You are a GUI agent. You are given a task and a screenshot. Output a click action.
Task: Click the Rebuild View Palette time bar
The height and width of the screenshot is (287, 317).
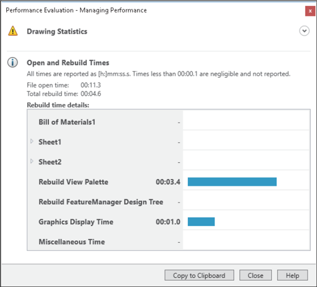(232, 182)
